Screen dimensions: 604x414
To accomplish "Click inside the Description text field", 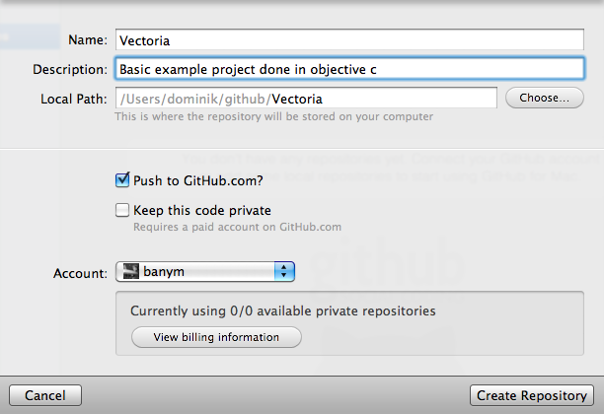I will [349, 69].
